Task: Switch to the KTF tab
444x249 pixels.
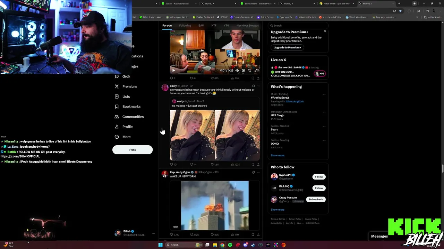Action: tap(214, 26)
